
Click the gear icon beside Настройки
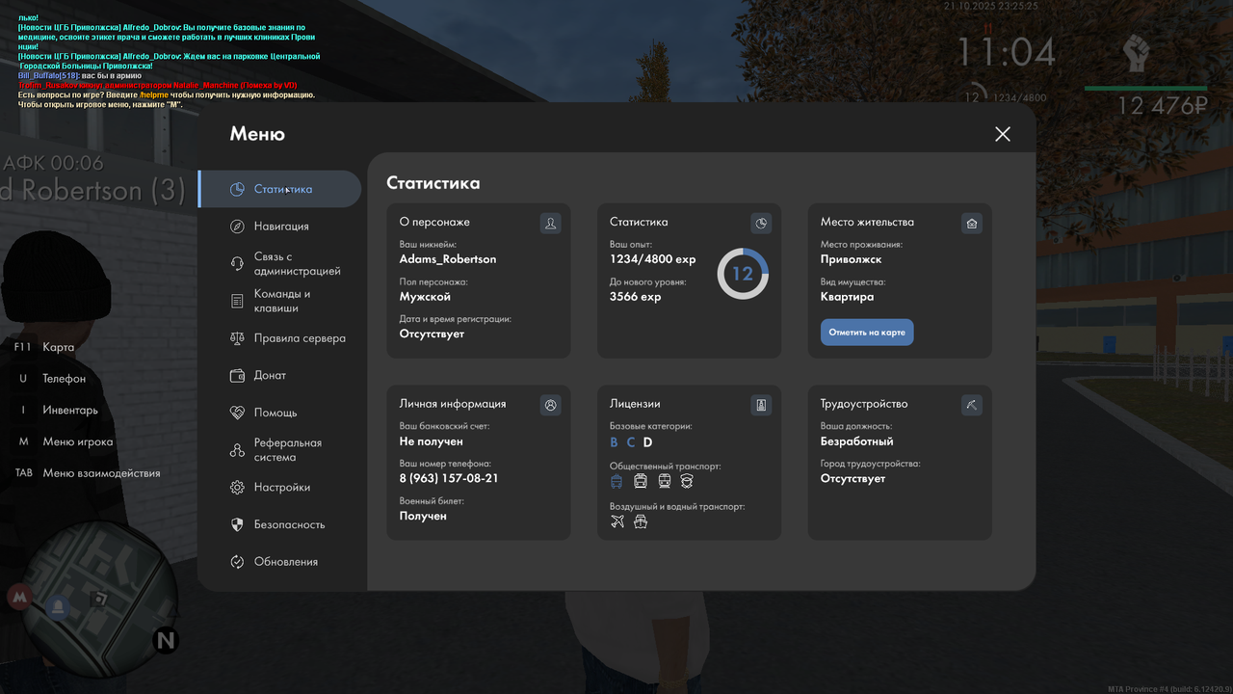237,488
